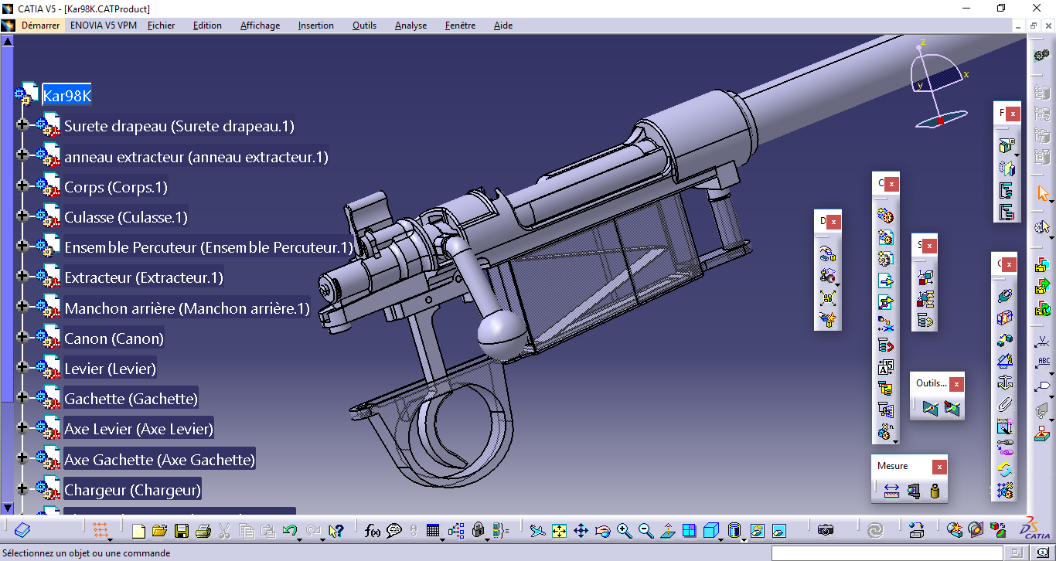The width and height of the screenshot is (1056, 561).
Task: Close the Mesure floating toolbar
Action: pyautogui.click(x=938, y=467)
